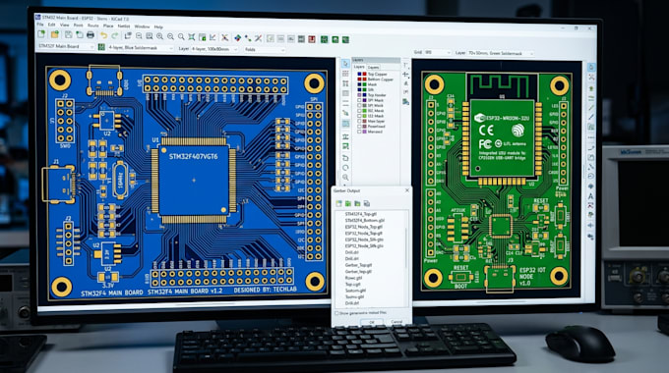Click the circle tool in side toolbar

click(x=345, y=167)
